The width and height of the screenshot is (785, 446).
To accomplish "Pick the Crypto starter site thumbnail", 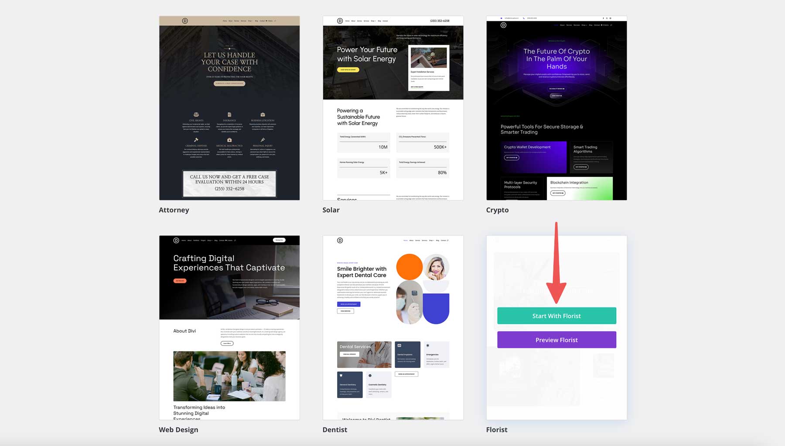I will point(556,108).
